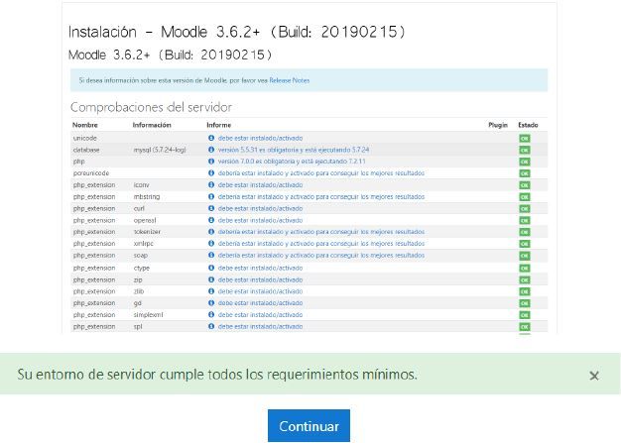Click the Continuar button
This screenshot has width=621, height=443.
309,425
